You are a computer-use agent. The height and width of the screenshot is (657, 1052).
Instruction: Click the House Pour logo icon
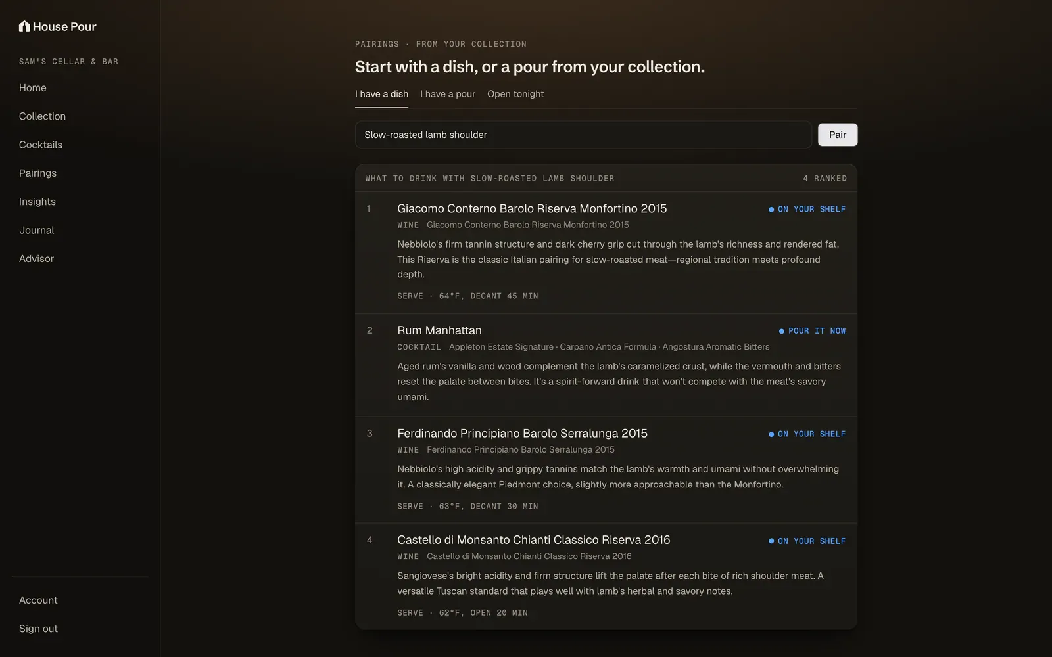24,26
